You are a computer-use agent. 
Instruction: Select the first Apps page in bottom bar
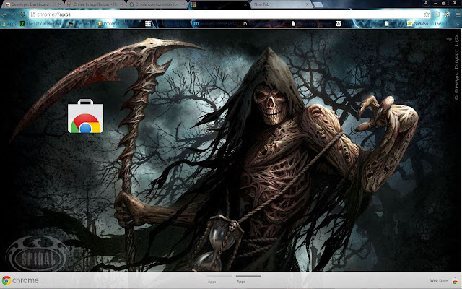(219, 280)
